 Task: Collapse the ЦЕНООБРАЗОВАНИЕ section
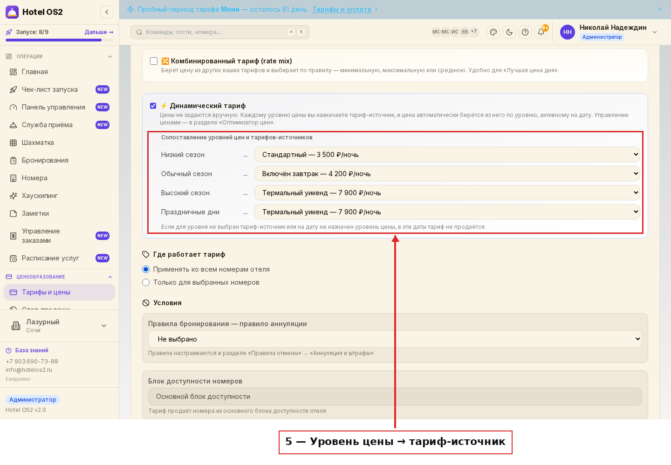[110, 277]
